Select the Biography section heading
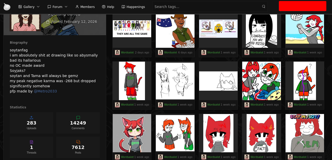332x160 pixels. (19, 43)
